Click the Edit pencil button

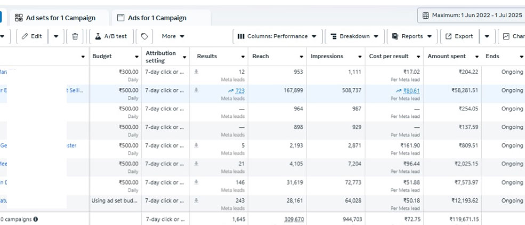pyautogui.click(x=31, y=36)
